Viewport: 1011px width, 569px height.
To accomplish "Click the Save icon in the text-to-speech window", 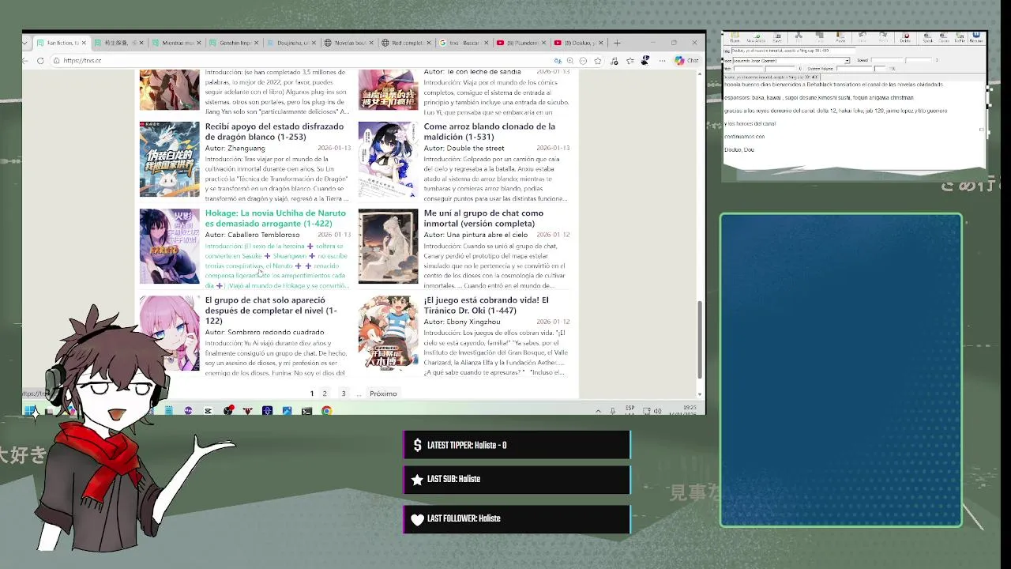I will [x=777, y=38].
